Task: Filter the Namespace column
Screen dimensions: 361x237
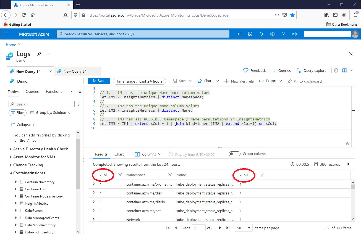Action: click(x=170, y=175)
